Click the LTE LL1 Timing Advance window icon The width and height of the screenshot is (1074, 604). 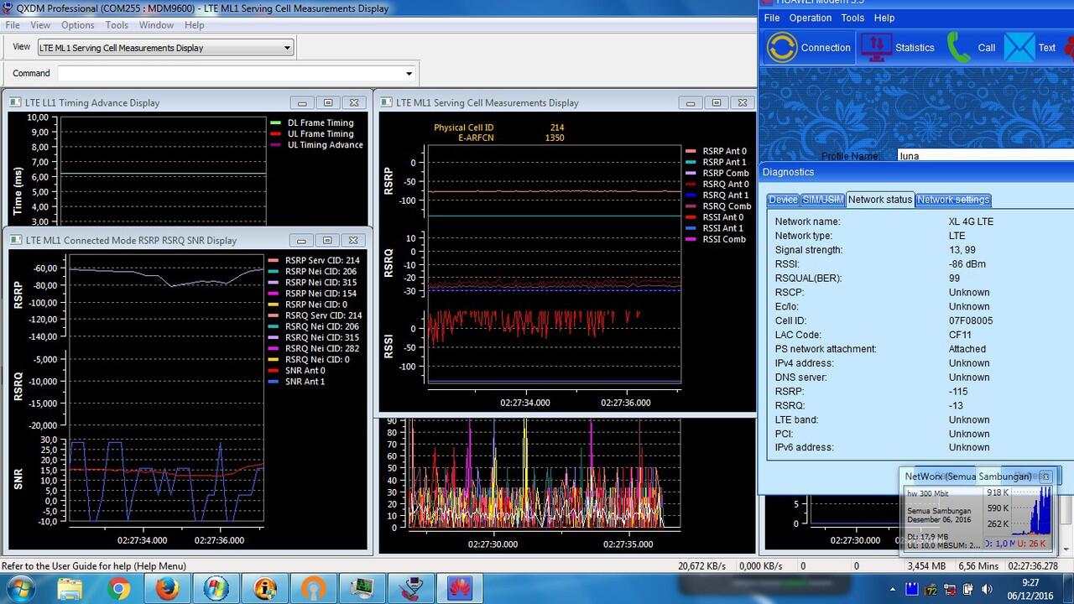tap(16, 102)
